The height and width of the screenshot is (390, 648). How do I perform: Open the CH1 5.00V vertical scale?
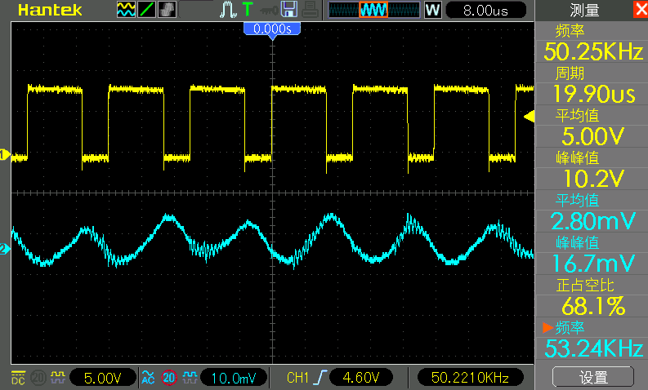[x=103, y=378]
